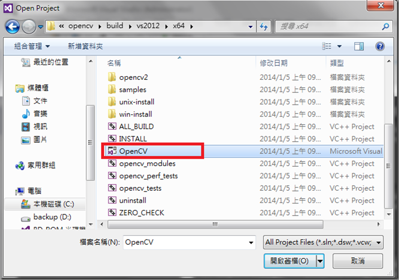Image resolution: width=399 pixels, height=280 pixels.
Task: Click the Help question mark icon
Action: point(380,46)
